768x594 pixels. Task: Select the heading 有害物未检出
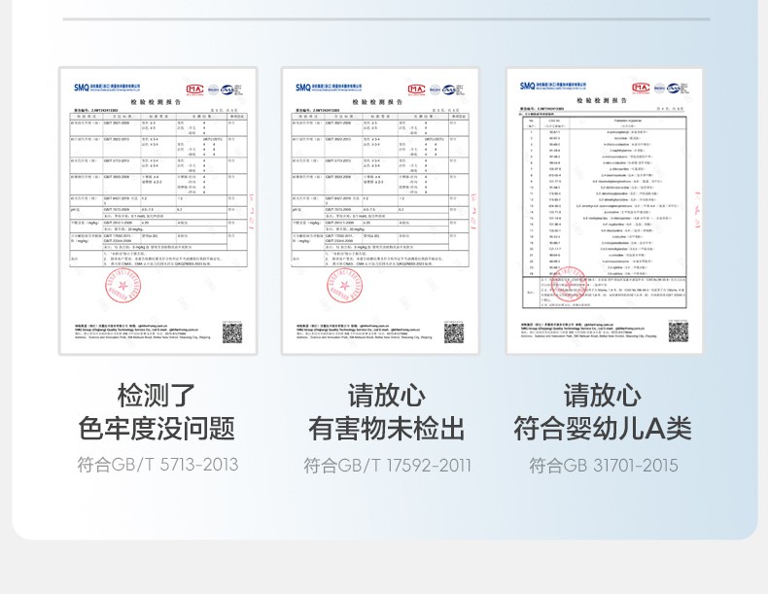(x=386, y=428)
